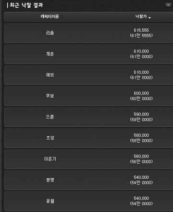Click the 600,000 winning bid price
This screenshot has height=212, width=173.
click(x=141, y=93)
